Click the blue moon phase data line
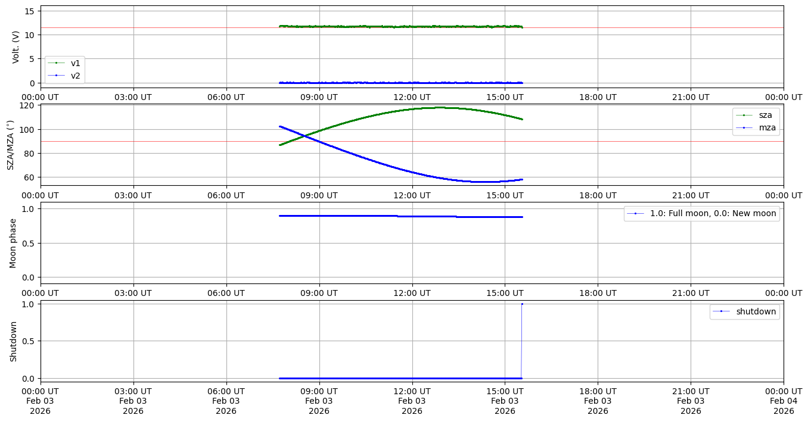The height and width of the screenshot is (421, 808). click(358, 216)
